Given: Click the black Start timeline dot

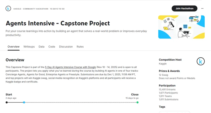Looking at the screenshot, I should tap(7, 102).
